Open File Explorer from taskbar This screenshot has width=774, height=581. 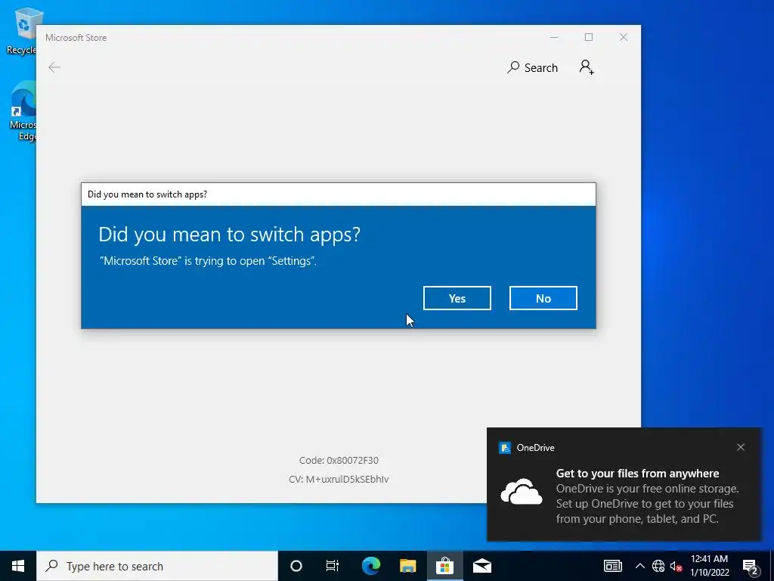[407, 566]
